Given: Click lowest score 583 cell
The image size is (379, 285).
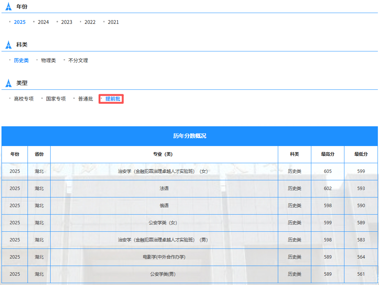Looking at the screenshot, I should (x=361, y=240).
